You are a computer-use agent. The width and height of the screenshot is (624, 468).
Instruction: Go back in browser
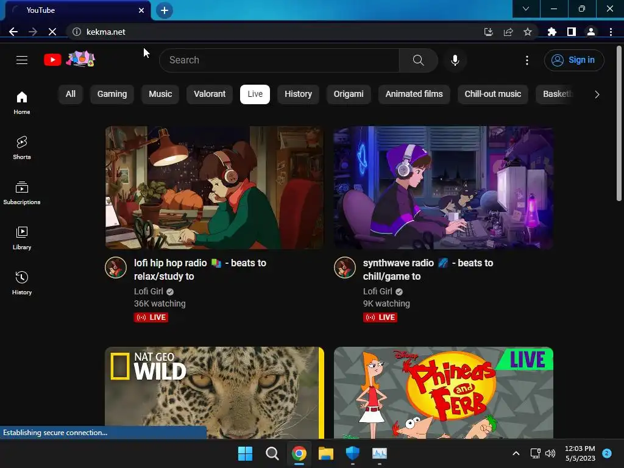point(13,32)
